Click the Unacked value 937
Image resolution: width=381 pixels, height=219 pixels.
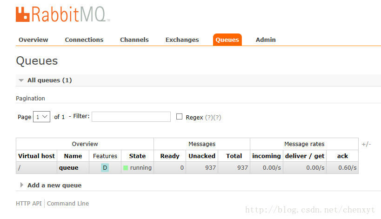pos(210,168)
